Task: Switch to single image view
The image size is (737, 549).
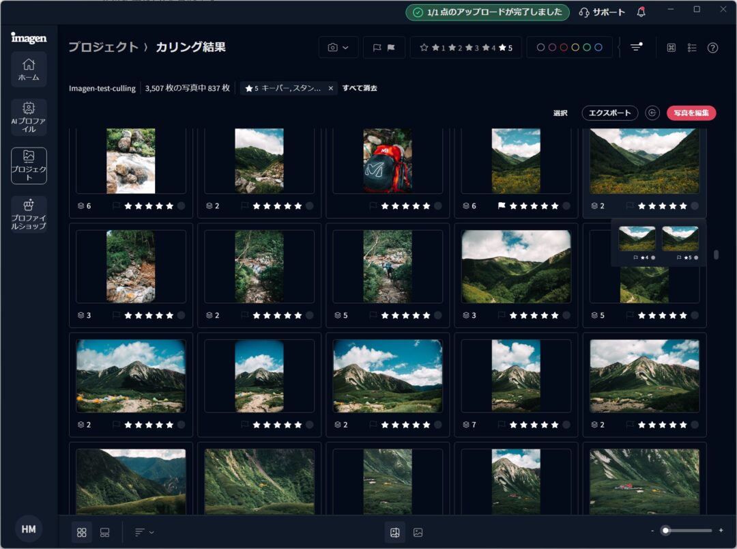Action: click(418, 532)
